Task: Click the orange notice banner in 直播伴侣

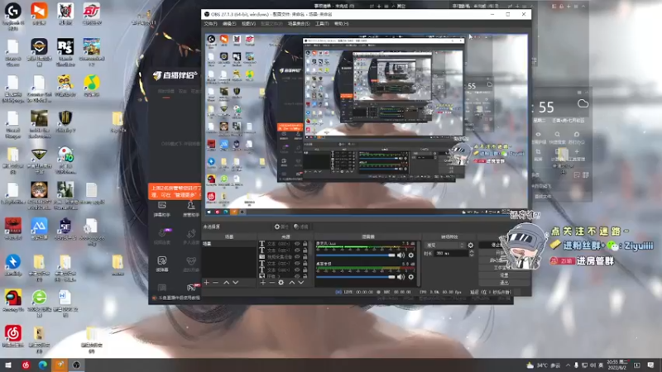Action: coord(175,192)
